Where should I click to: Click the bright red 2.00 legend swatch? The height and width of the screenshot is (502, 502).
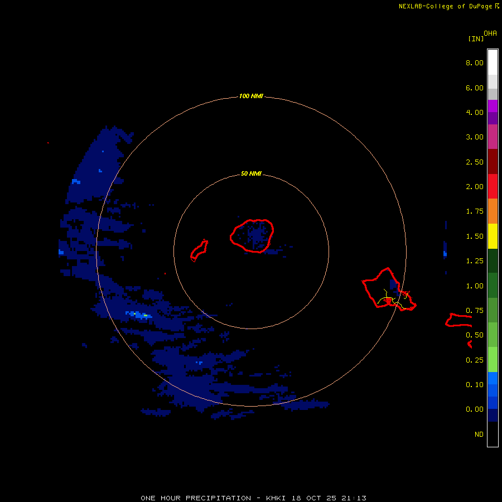[493, 186]
